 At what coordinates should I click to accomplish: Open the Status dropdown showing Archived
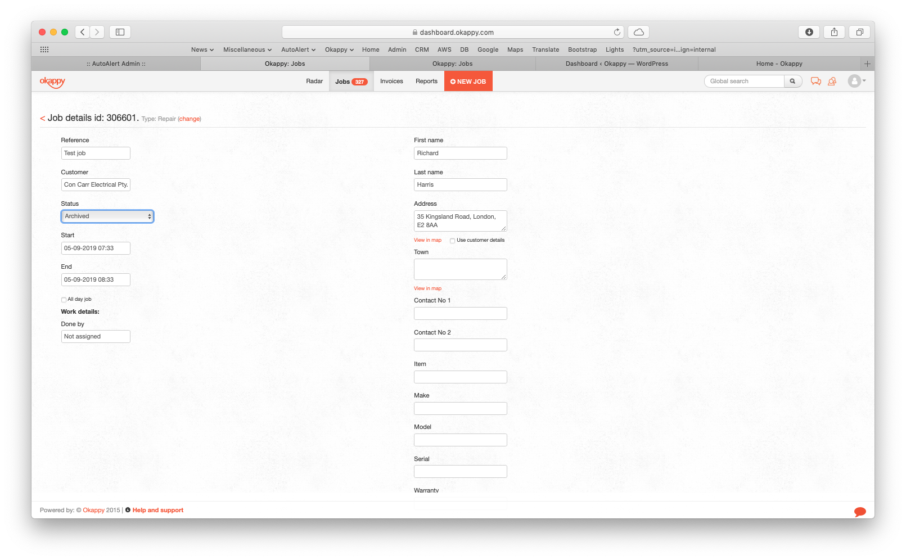point(107,216)
